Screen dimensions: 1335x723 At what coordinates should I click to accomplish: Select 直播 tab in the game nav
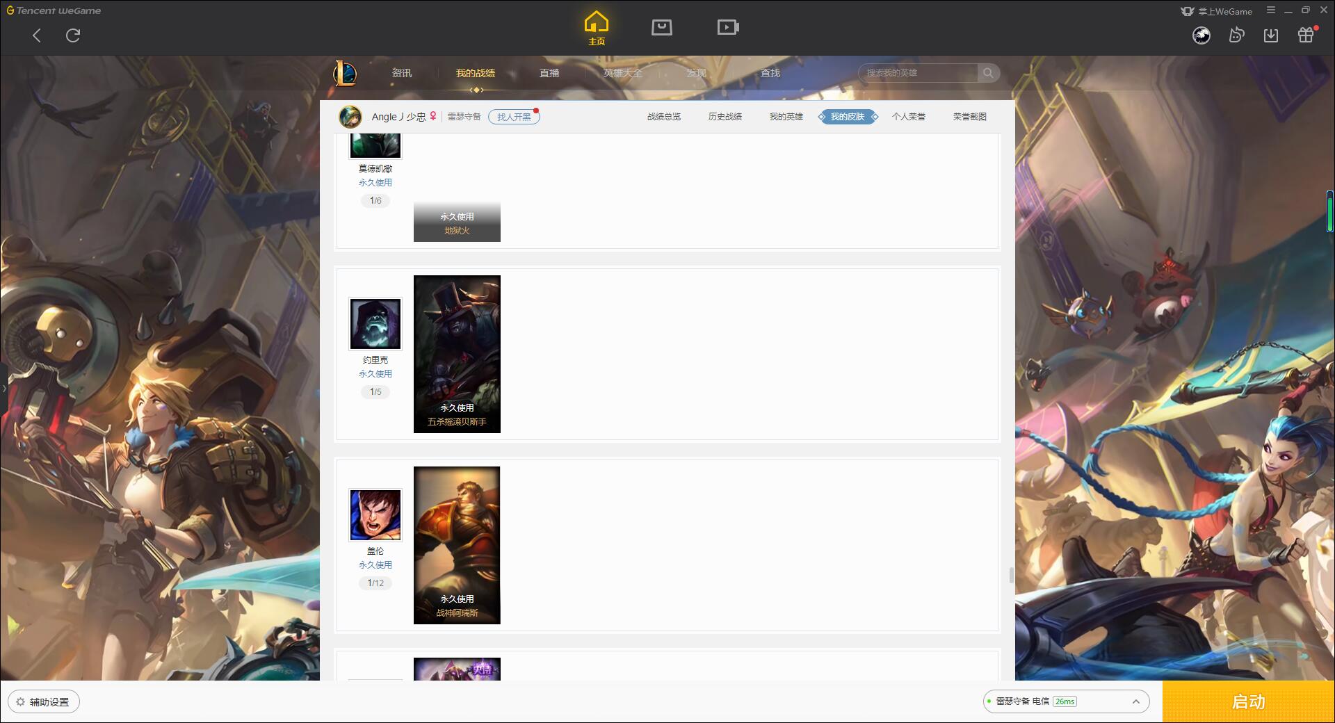click(549, 73)
